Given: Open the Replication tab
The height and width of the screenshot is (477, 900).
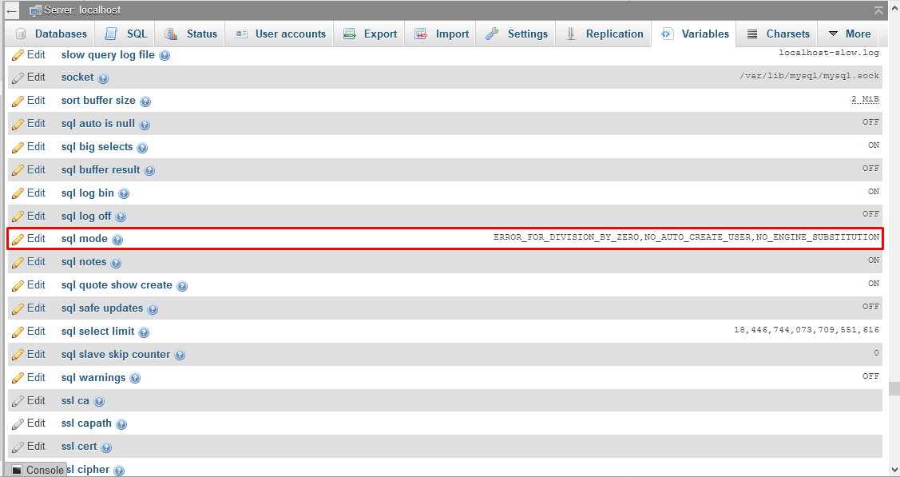Looking at the screenshot, I should click(x=604, y=34).
